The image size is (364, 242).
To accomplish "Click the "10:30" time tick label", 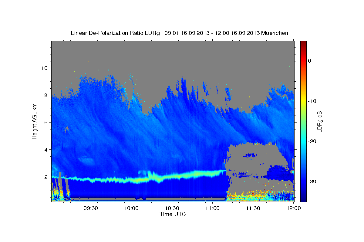I will 172,208.
